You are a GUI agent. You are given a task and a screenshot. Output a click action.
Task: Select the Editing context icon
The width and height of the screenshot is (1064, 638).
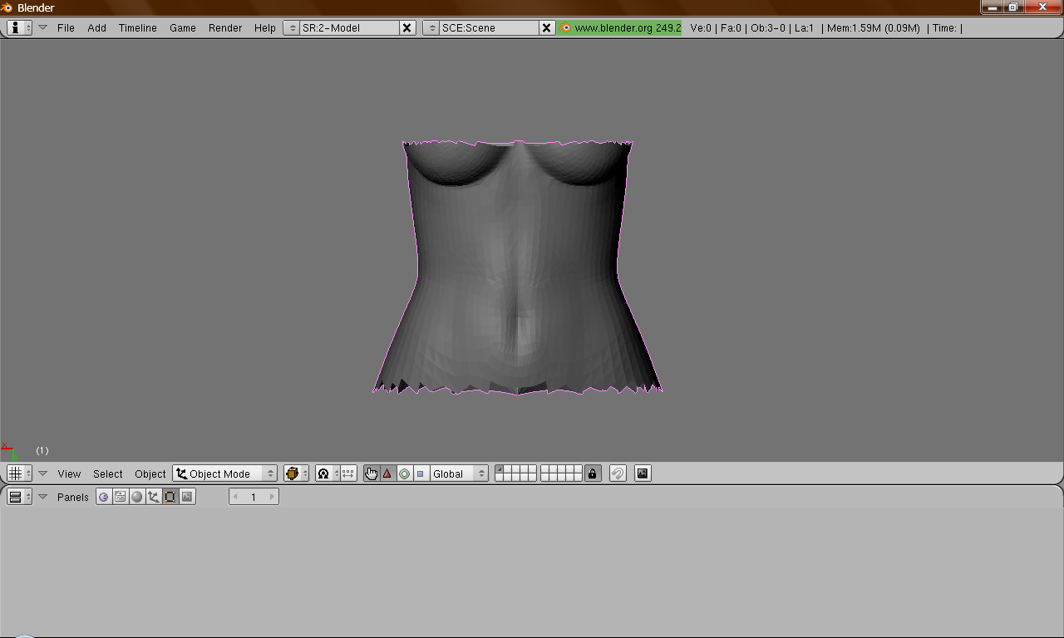pyautogui.click(x=170, y=497)
